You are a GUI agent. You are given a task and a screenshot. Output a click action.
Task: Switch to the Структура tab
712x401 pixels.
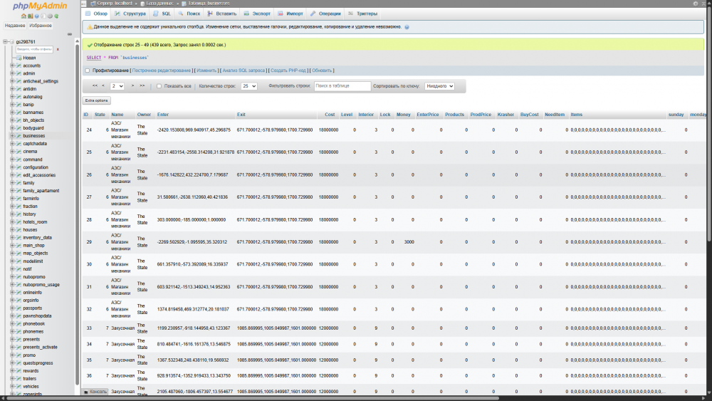[131, 14]
